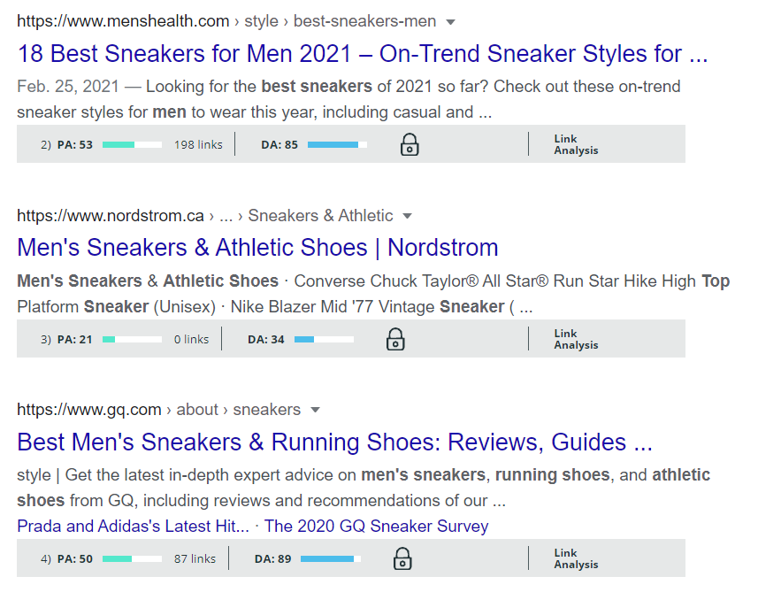Click the 198 links count
The image size is (758, 600).
tap(198, 144)
